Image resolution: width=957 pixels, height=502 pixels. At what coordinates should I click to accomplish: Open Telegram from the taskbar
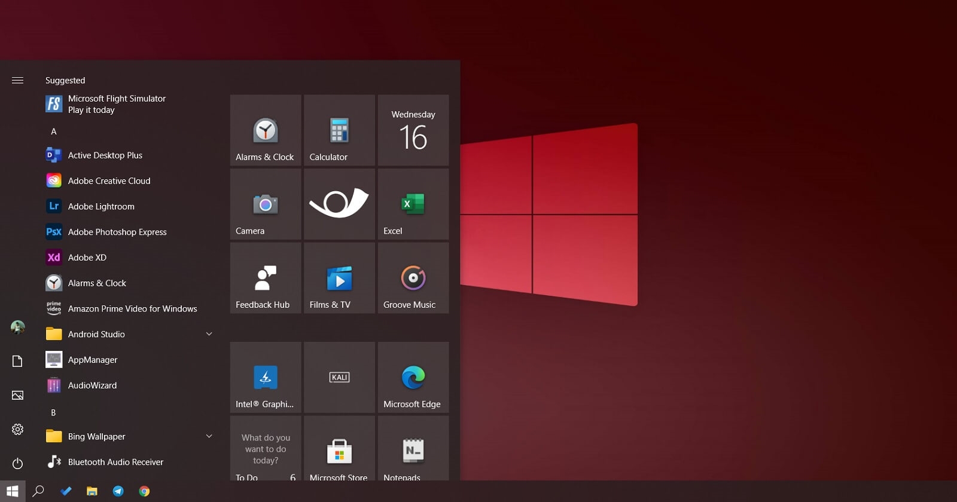click(118, 491)
